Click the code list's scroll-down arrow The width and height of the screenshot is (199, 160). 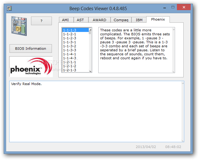90,71
